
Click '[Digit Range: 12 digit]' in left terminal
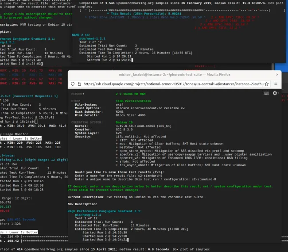46,160
